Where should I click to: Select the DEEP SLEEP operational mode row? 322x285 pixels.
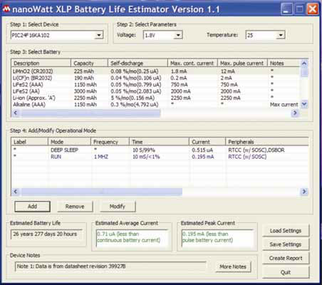pyautogui.click(x=160, y=150)
